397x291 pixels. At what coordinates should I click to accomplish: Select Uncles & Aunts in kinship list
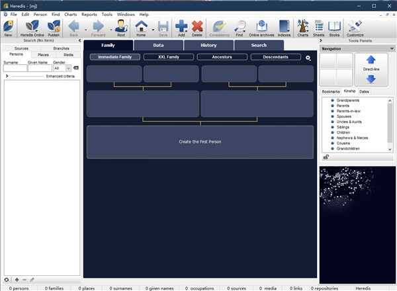pos(349,122)
